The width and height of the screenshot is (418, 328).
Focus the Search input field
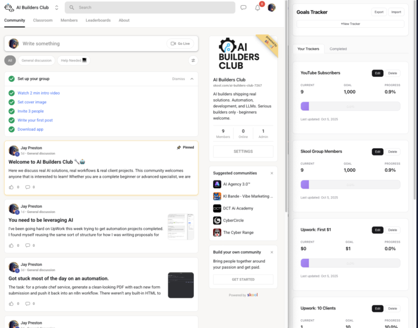pos(150,8)
